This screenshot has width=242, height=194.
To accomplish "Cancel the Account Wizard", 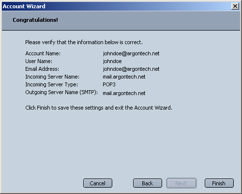I will (x=98, y=183).
